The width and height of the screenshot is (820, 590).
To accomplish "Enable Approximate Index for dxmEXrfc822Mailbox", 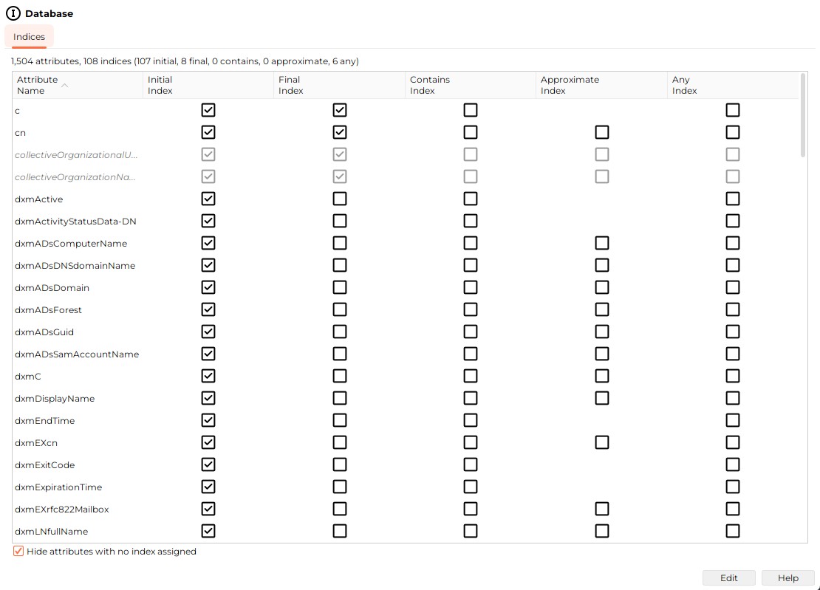I will [x=602, y=509].
